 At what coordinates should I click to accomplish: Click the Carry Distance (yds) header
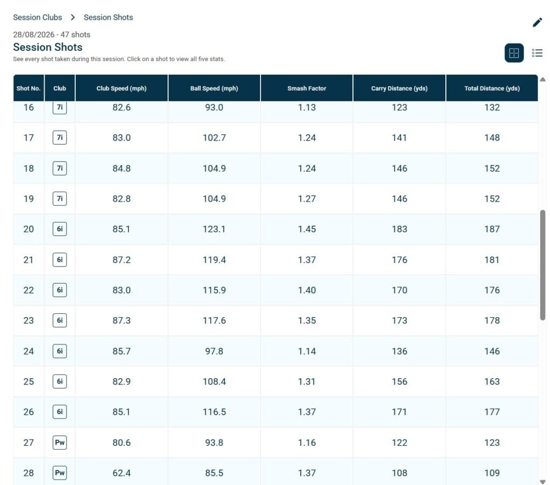(x=399, y=89)
